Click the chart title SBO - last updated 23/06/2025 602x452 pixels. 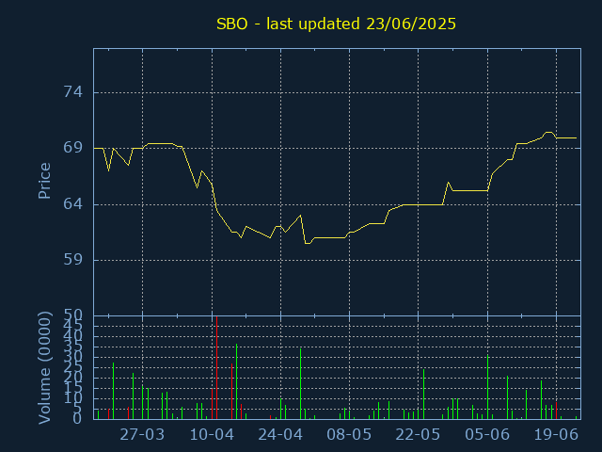(336, 24)
